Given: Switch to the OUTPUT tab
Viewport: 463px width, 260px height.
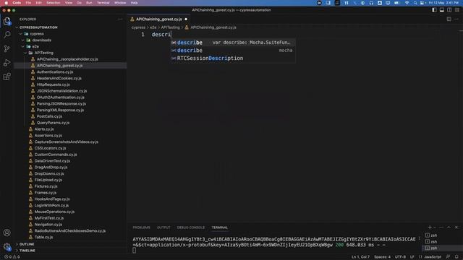Looking at the screenshot, I should (x=163, y=227).
